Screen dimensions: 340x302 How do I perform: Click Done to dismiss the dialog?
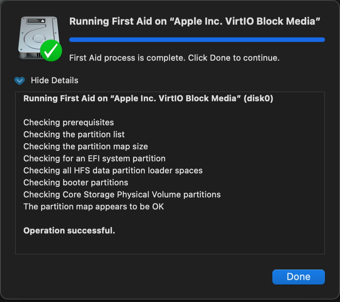(x=298, y=276)
